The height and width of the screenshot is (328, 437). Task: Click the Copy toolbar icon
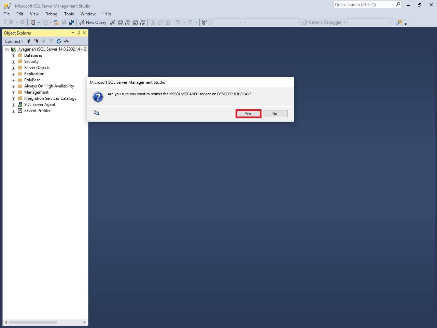click(x=160, y=22)
